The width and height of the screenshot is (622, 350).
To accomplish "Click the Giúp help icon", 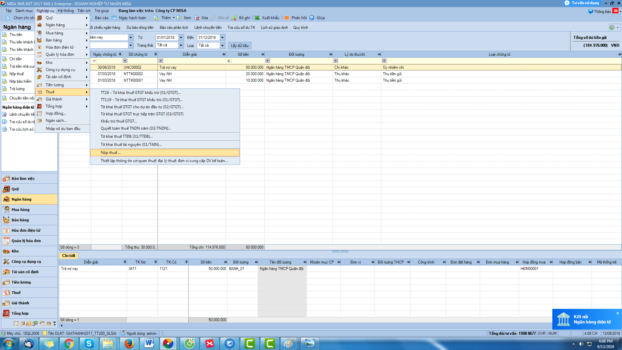I will pyautogui.click(x=312, y=18).
